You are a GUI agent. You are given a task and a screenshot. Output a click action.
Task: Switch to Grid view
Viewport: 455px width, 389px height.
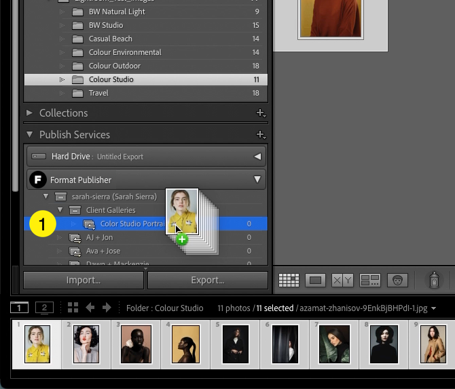coord(289,280)
